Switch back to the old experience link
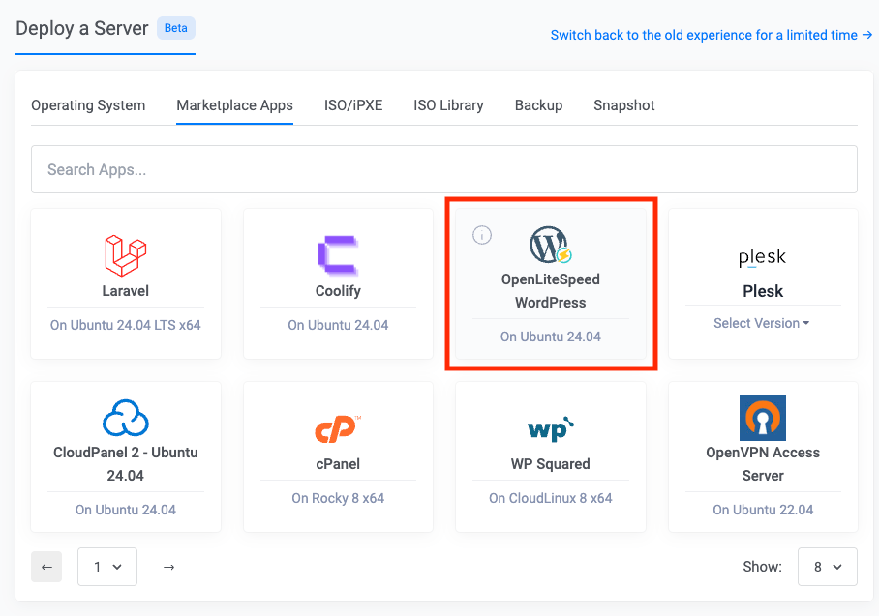This screenshot has height=616, width=879. (711, 35)
